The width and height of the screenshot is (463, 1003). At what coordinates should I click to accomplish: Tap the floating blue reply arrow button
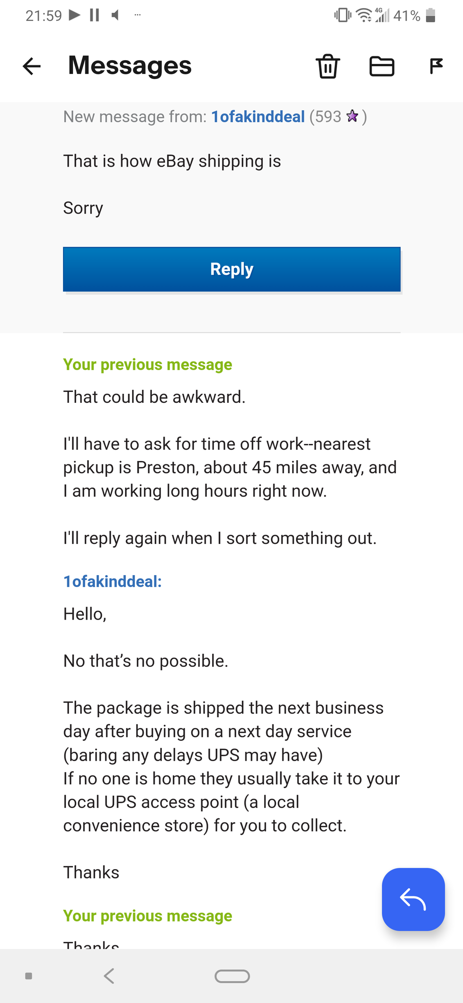coord(413,899)
